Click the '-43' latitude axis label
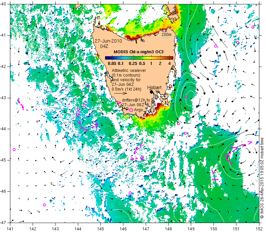 click(x=3, y=98)
